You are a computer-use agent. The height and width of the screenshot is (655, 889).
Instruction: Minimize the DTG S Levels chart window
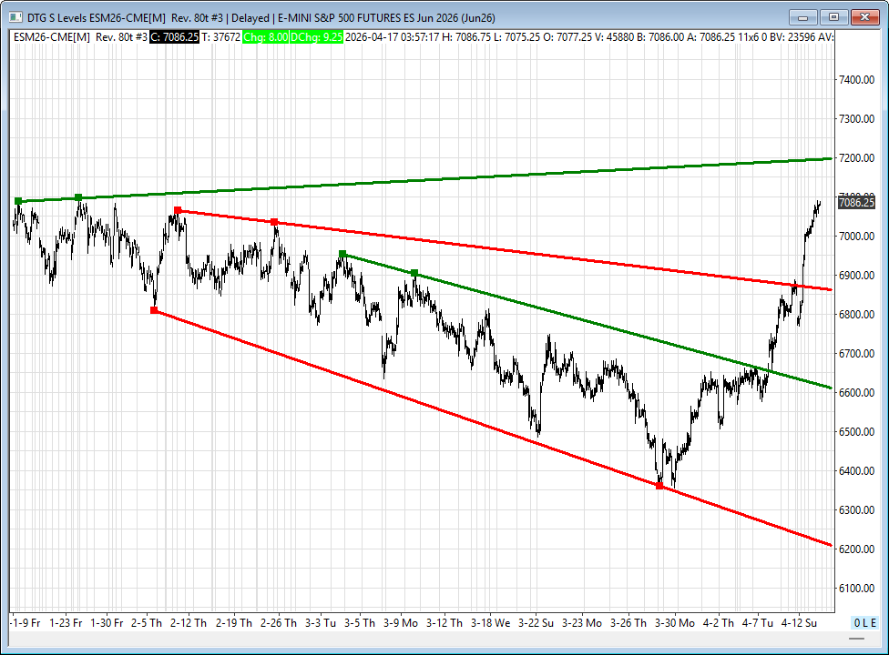click(803, 16)
